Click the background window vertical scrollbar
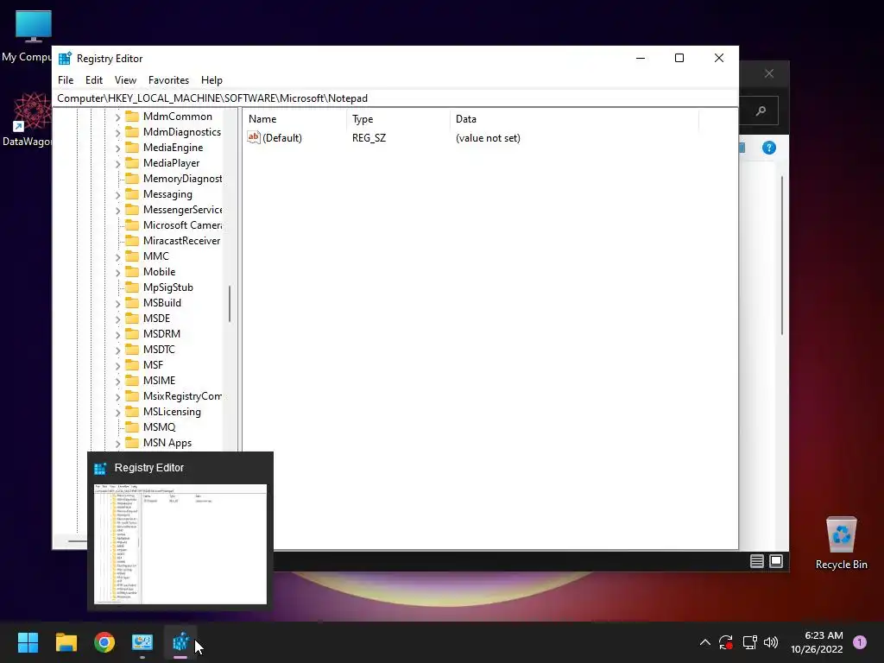884x663 pixels. [x=782, y=256]
